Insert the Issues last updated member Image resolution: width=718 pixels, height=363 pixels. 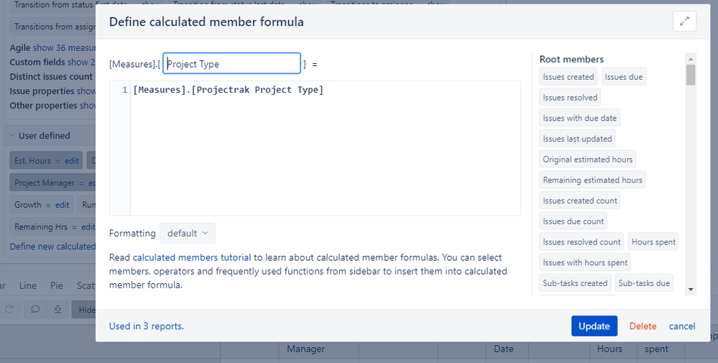[577, 139]
